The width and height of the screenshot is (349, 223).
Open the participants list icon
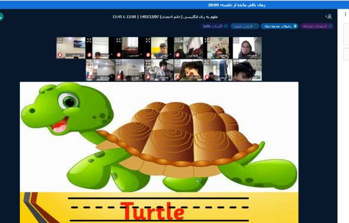[329, 16]
